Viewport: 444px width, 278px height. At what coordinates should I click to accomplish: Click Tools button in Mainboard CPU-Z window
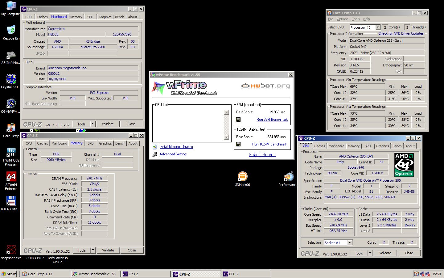pyautogui.click(x=81, y=124)
